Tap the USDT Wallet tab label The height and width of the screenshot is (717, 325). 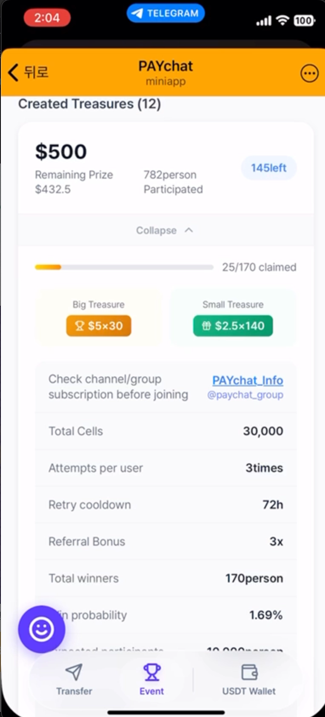pyautogui.click(x=249, y=691)
